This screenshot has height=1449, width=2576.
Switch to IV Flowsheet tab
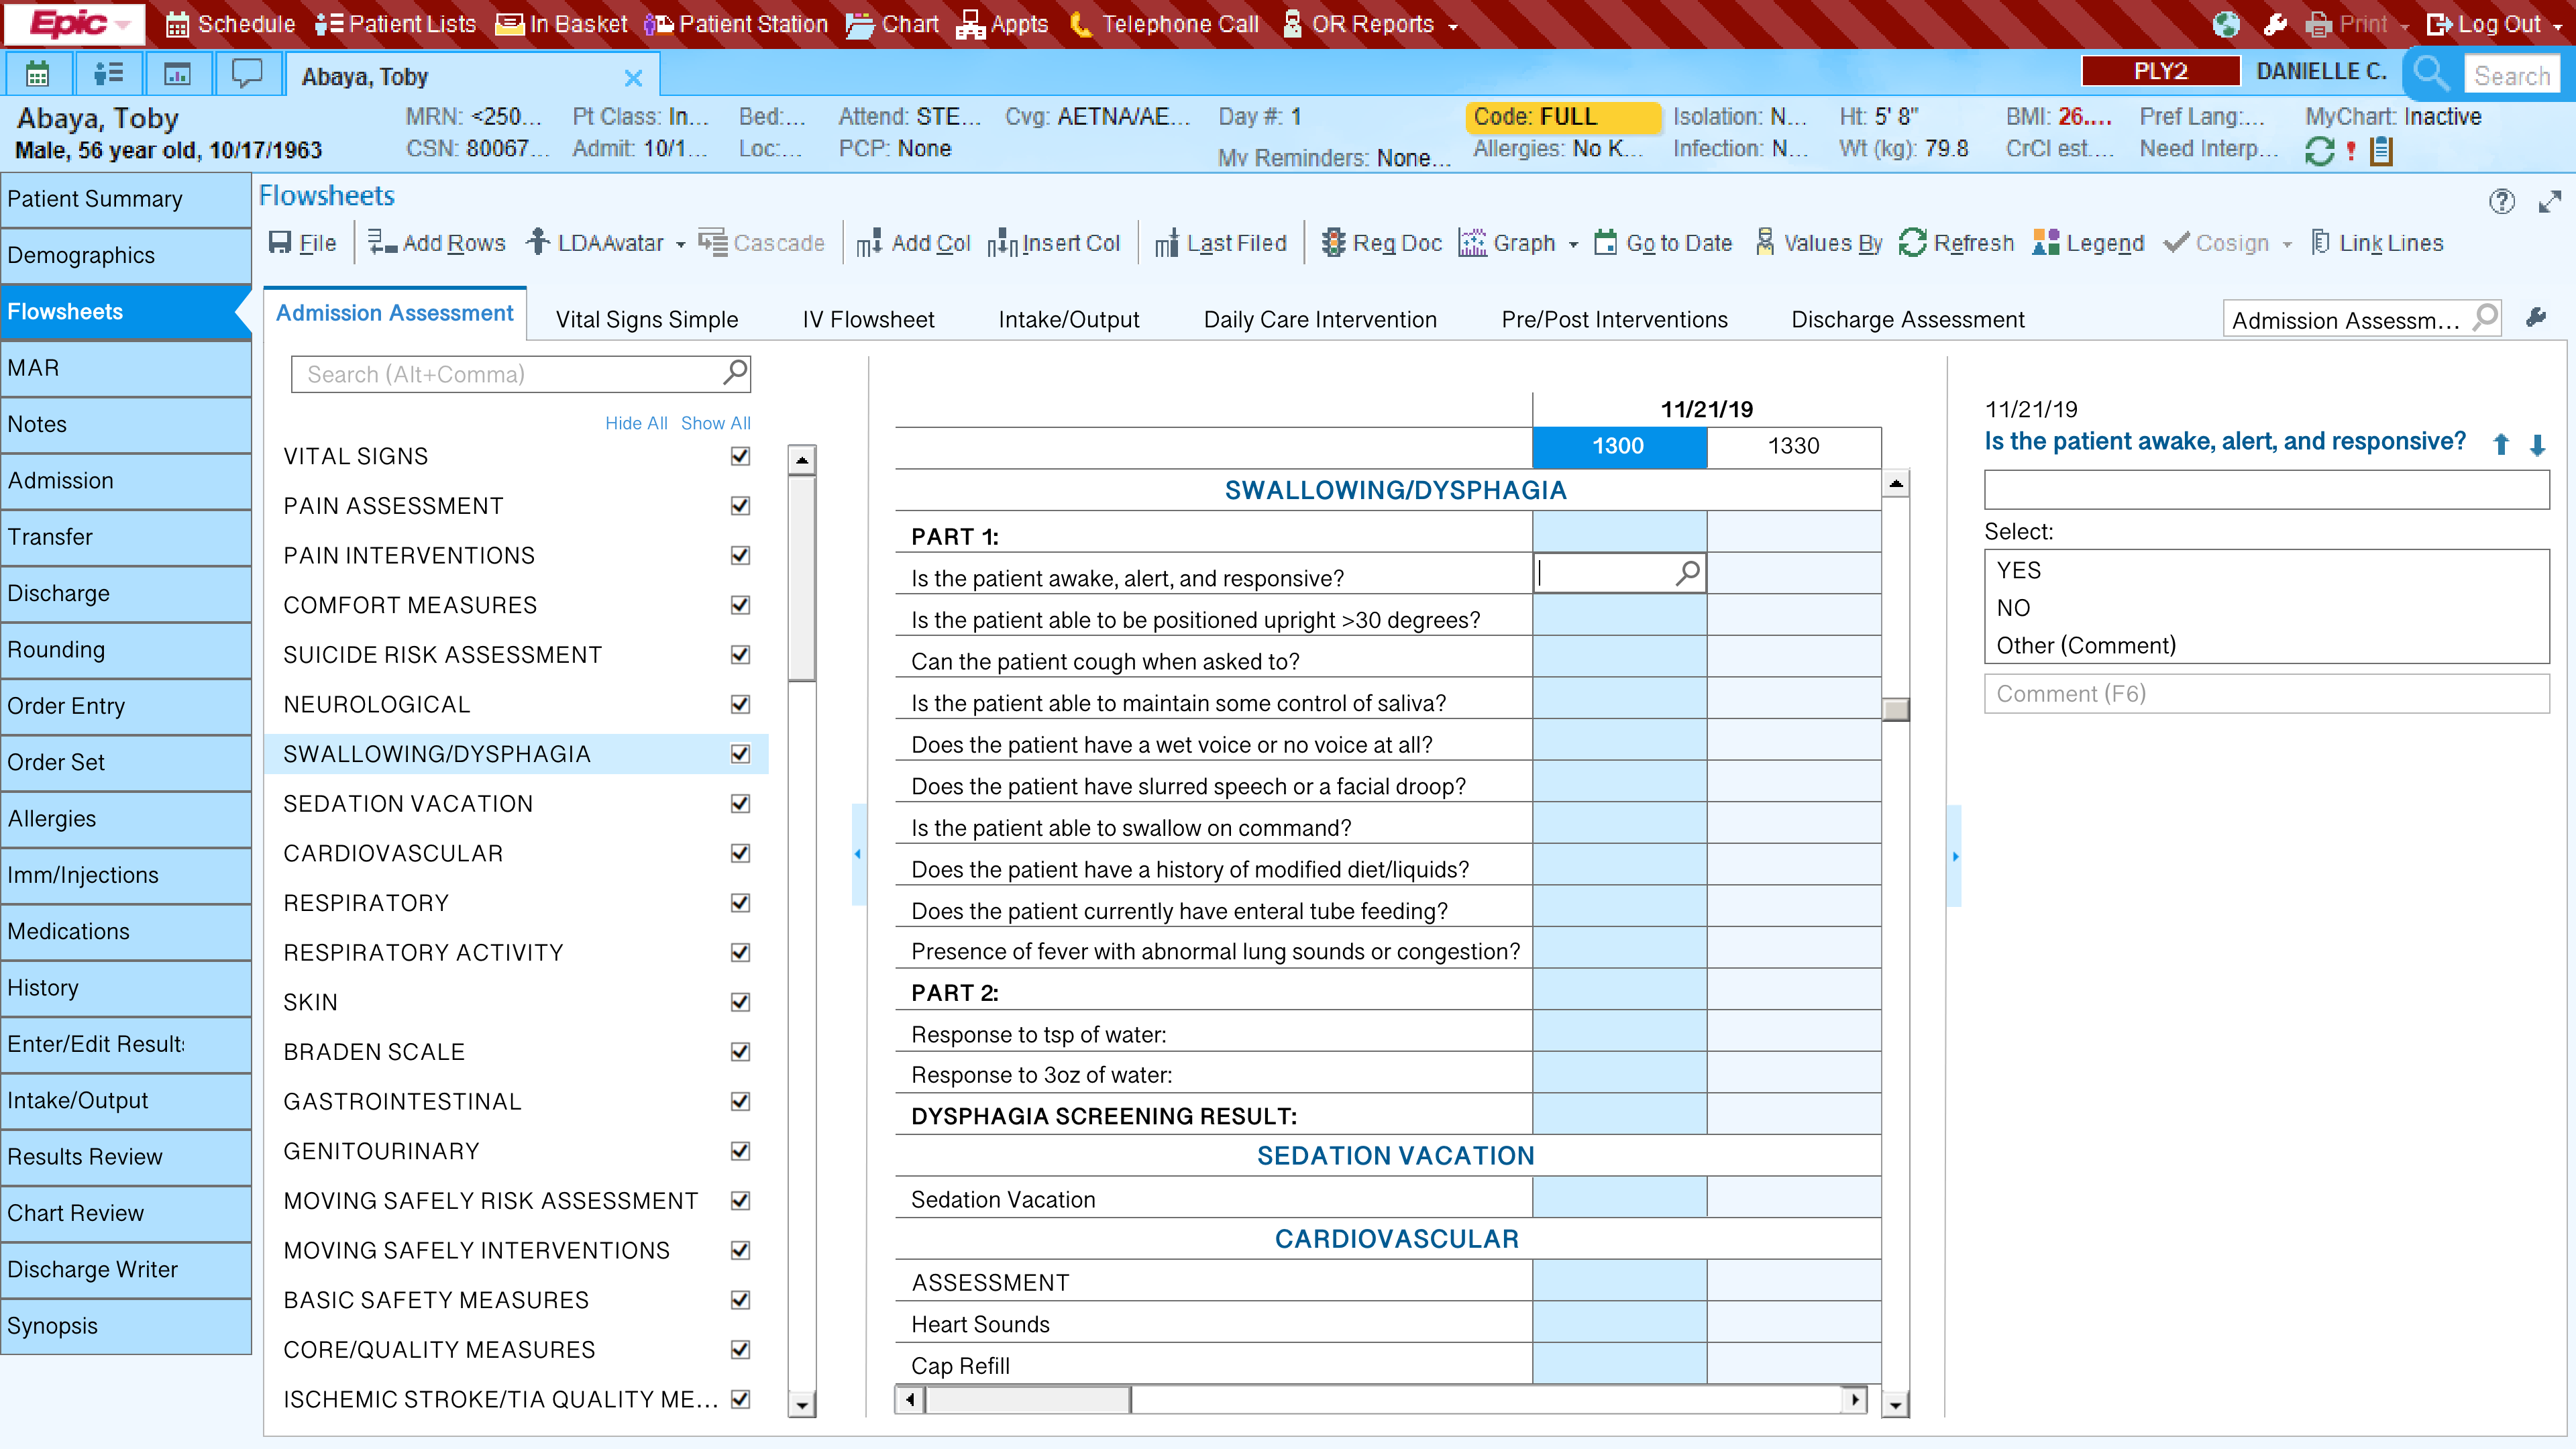tap(868, 319)
